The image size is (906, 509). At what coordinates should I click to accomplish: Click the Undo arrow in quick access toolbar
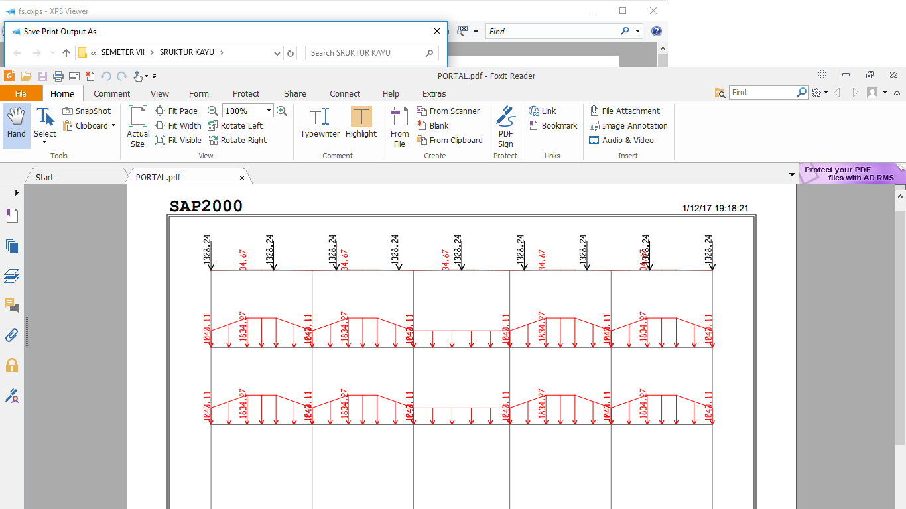106,76
